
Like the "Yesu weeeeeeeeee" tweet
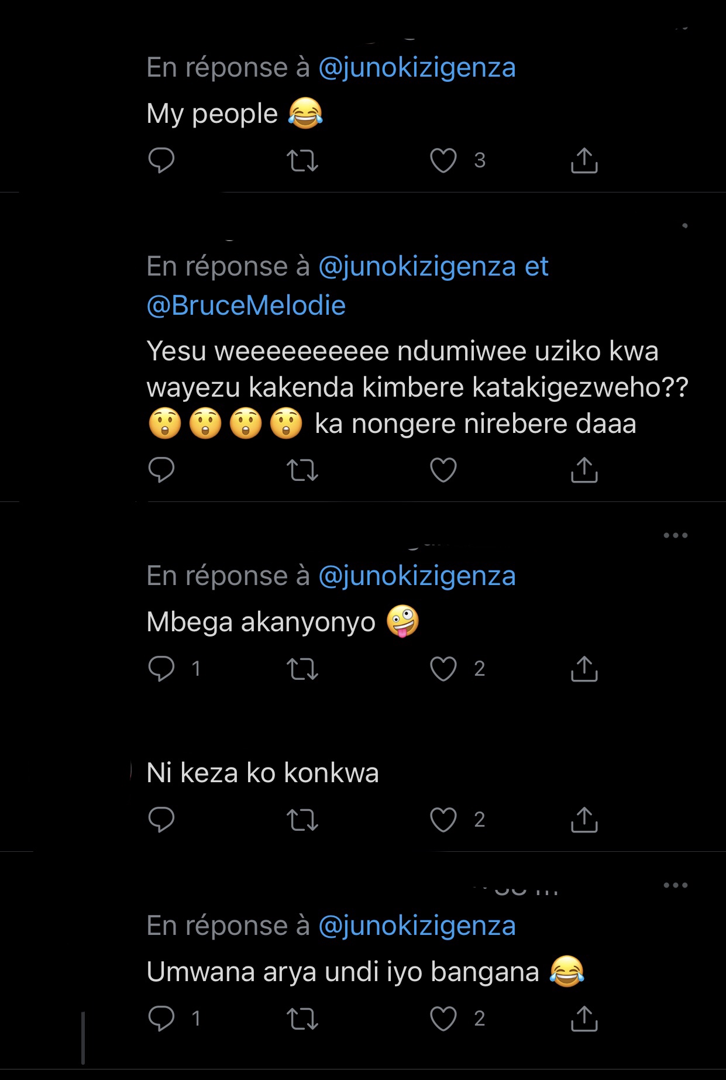443,470
